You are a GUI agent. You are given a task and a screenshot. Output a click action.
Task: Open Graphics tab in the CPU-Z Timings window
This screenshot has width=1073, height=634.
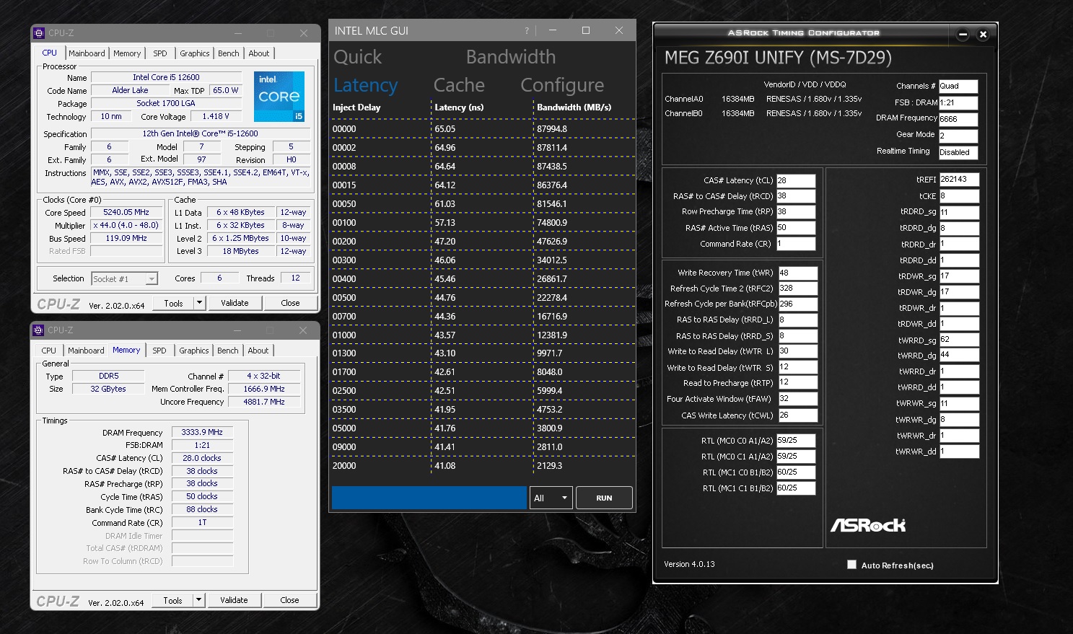194,351
